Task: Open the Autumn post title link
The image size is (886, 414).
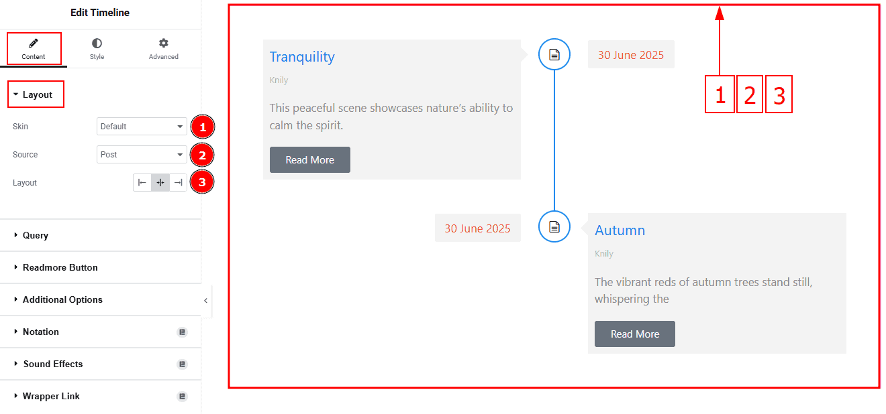Action: 620,230
